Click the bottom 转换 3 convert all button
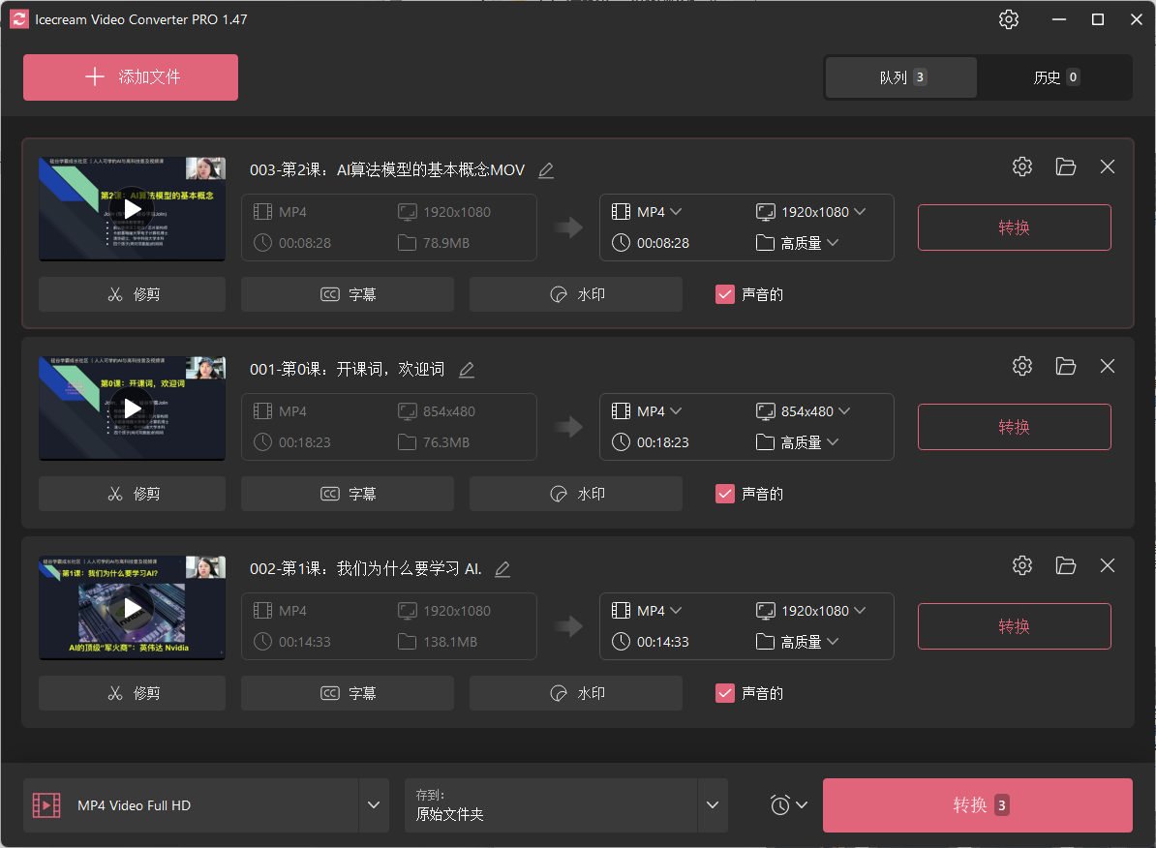1156x848 pixels. coord(977,805)
